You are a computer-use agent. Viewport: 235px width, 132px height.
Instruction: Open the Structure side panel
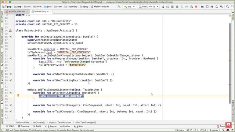(2, 59)
